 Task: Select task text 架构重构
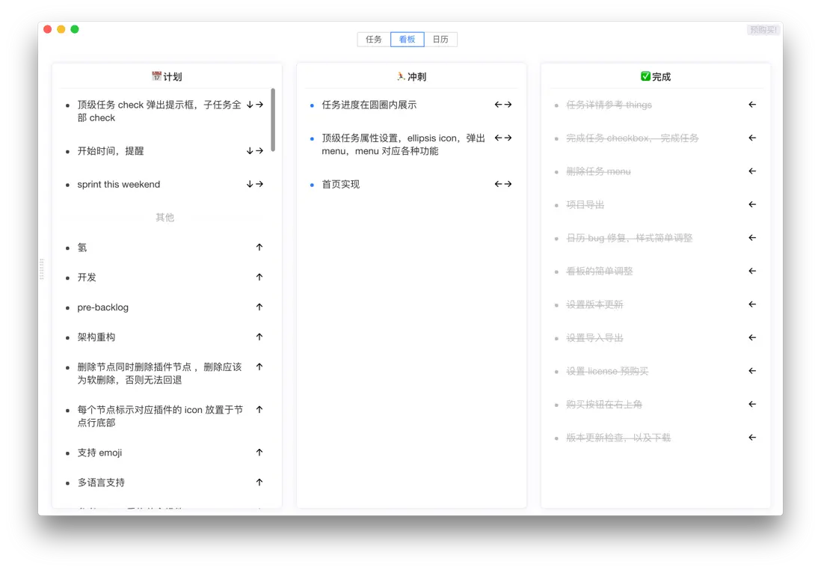click(96, 337)
